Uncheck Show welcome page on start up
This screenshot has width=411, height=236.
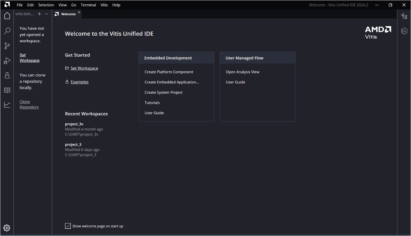point(68,226)
